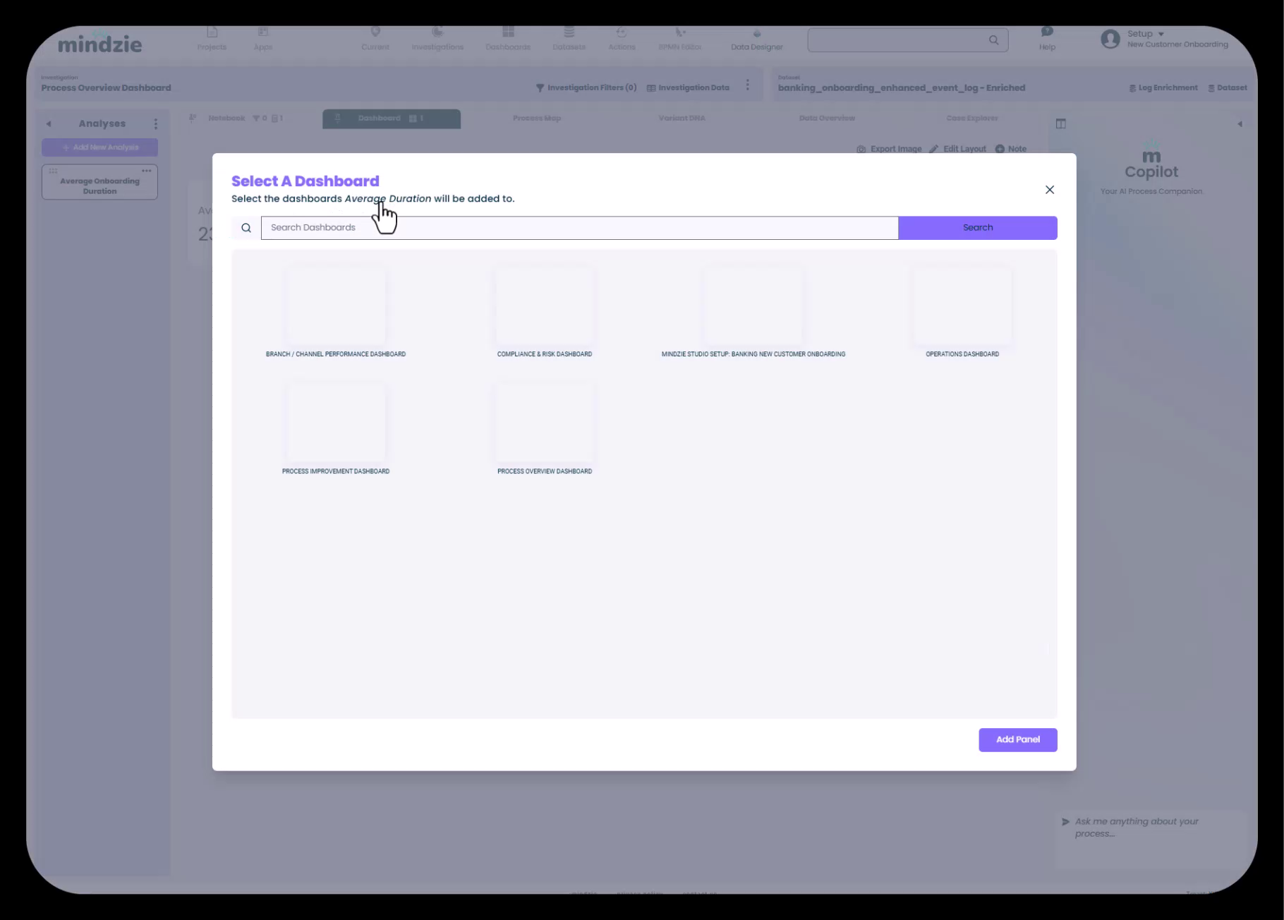
Task: Click the Add Panel button
Action: click(1017, 739)
